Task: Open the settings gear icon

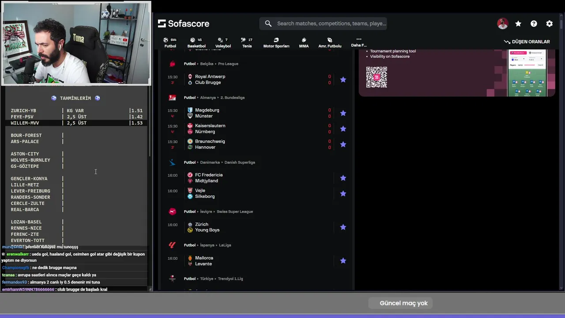Action: point(550,24)
